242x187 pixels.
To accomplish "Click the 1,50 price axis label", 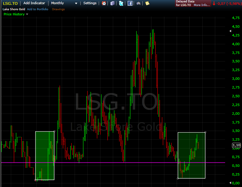I will tap(236, 131).
